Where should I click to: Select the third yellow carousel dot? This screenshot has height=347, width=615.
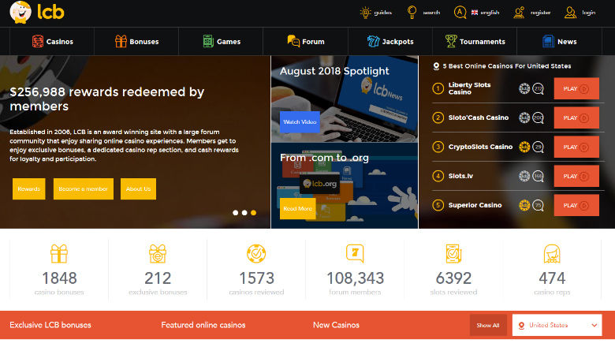click(253, 212)
